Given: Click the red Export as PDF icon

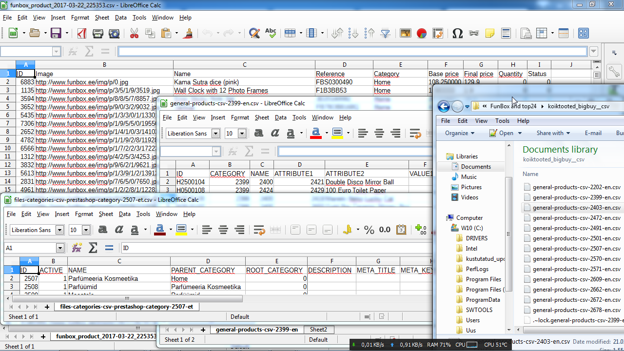Looking at the screenshot, I should 81,33.
